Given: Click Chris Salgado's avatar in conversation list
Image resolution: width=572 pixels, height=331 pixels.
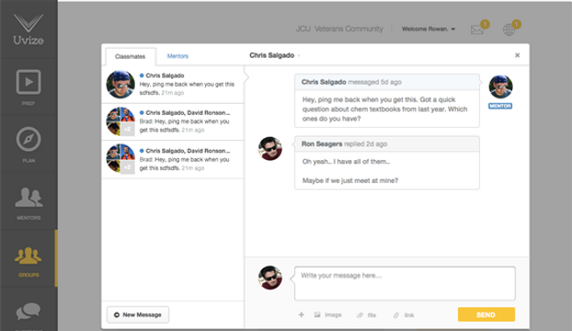Looking at the screenshot, I should click(120, 85).
